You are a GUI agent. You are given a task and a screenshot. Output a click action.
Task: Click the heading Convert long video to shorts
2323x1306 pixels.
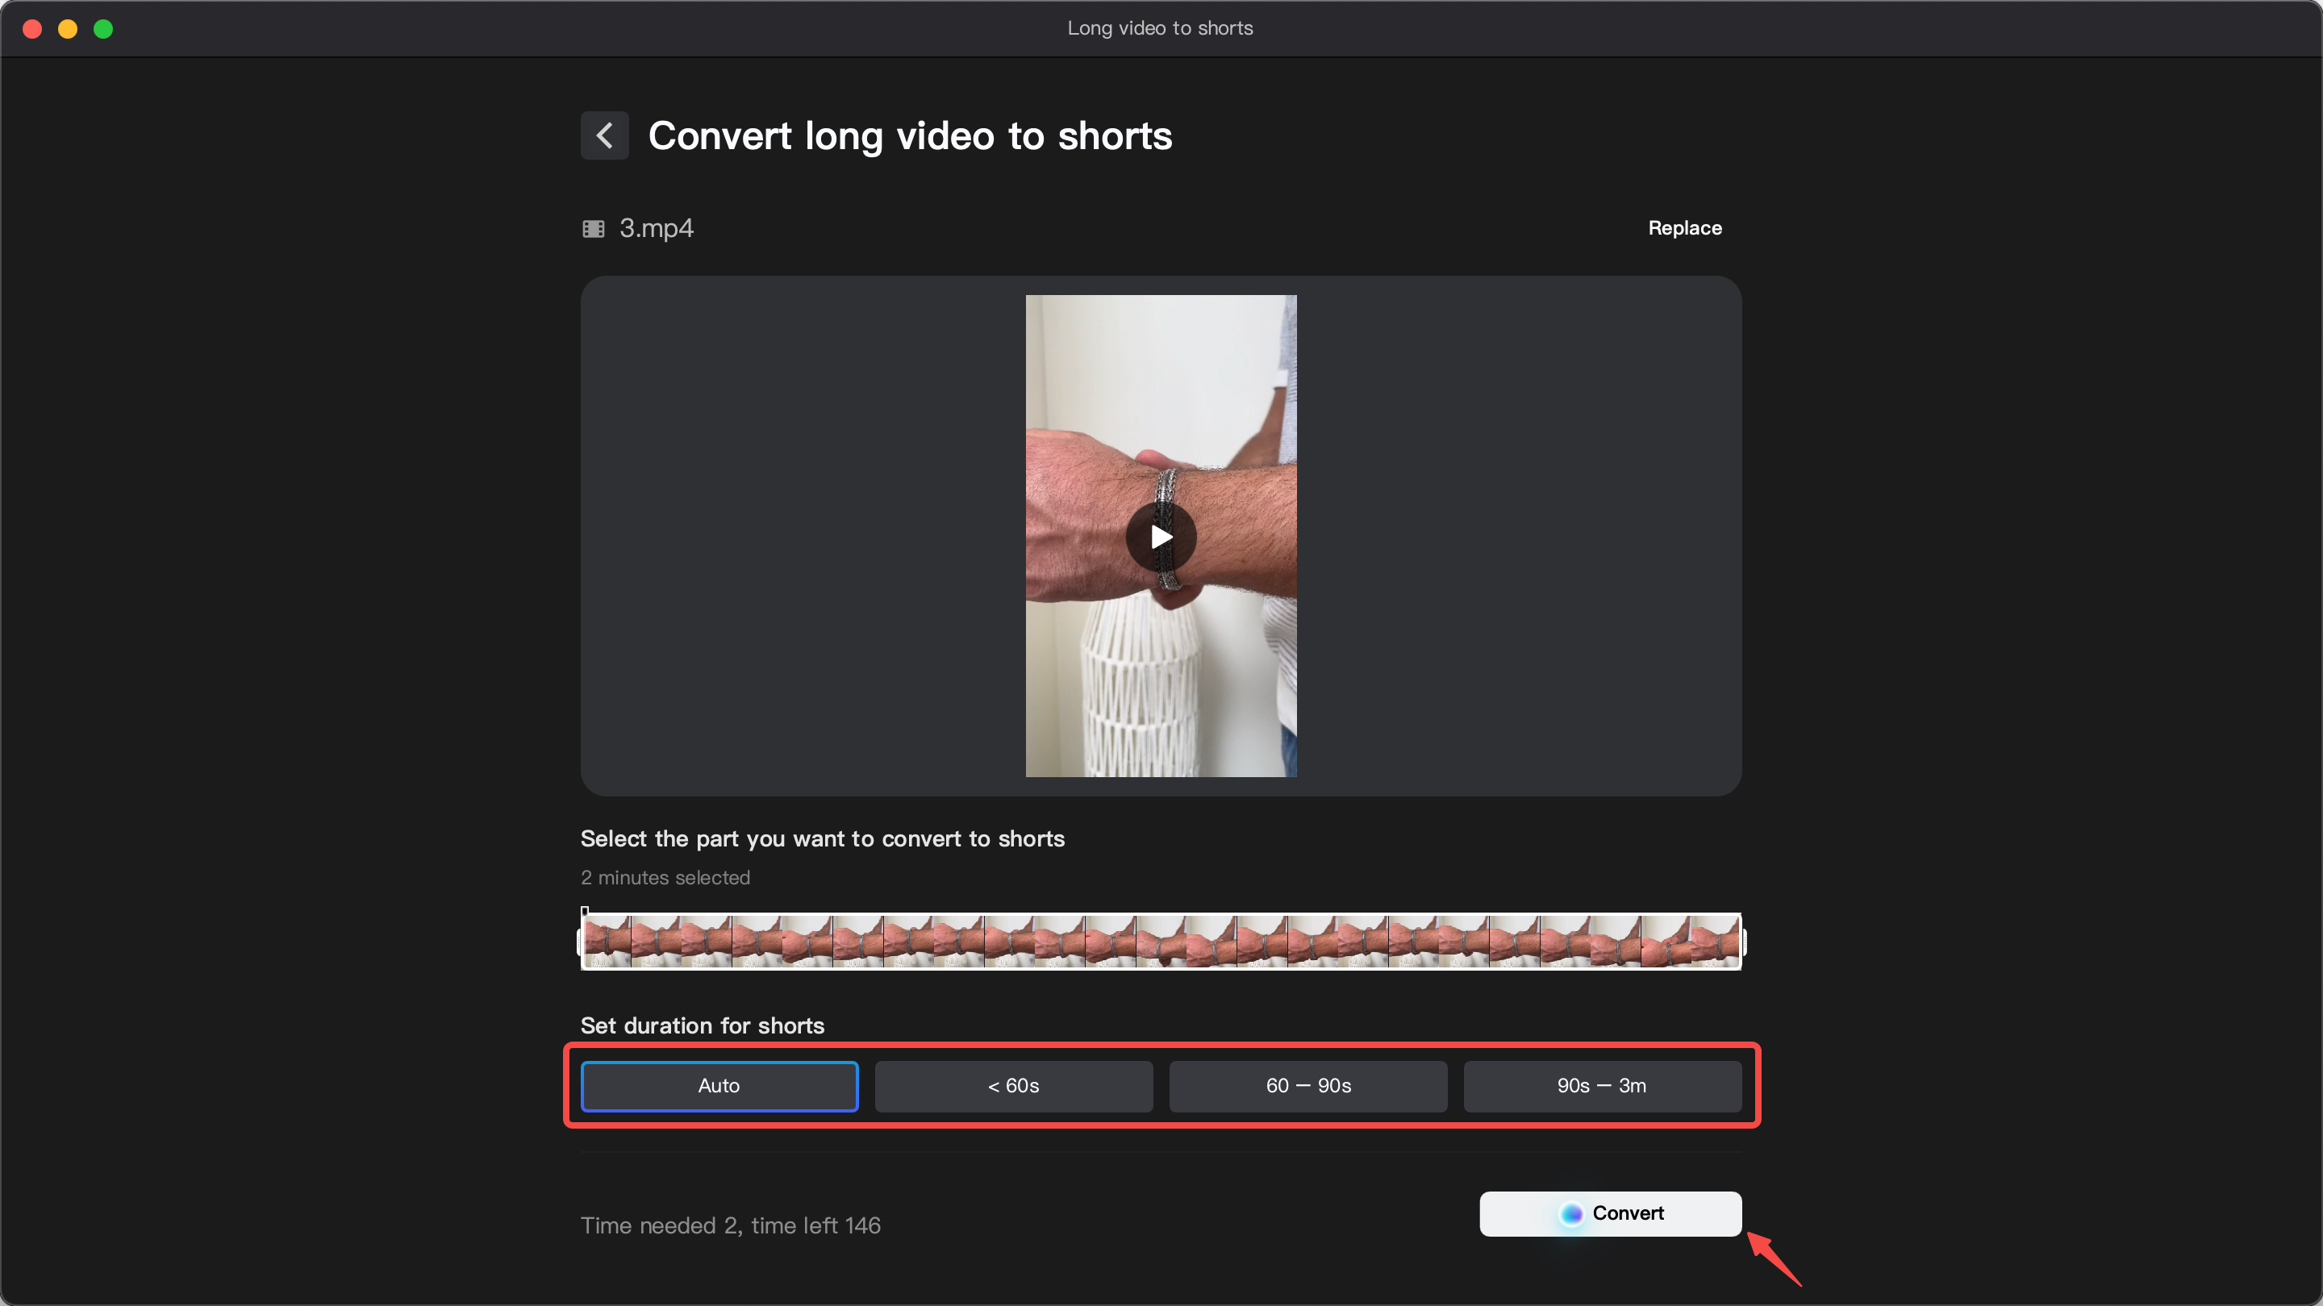[909, 135]
